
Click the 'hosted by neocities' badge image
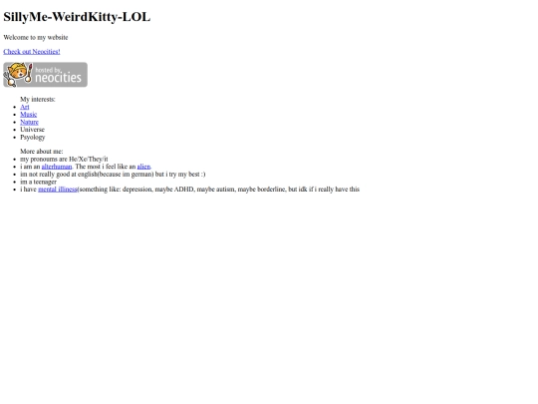45,75
